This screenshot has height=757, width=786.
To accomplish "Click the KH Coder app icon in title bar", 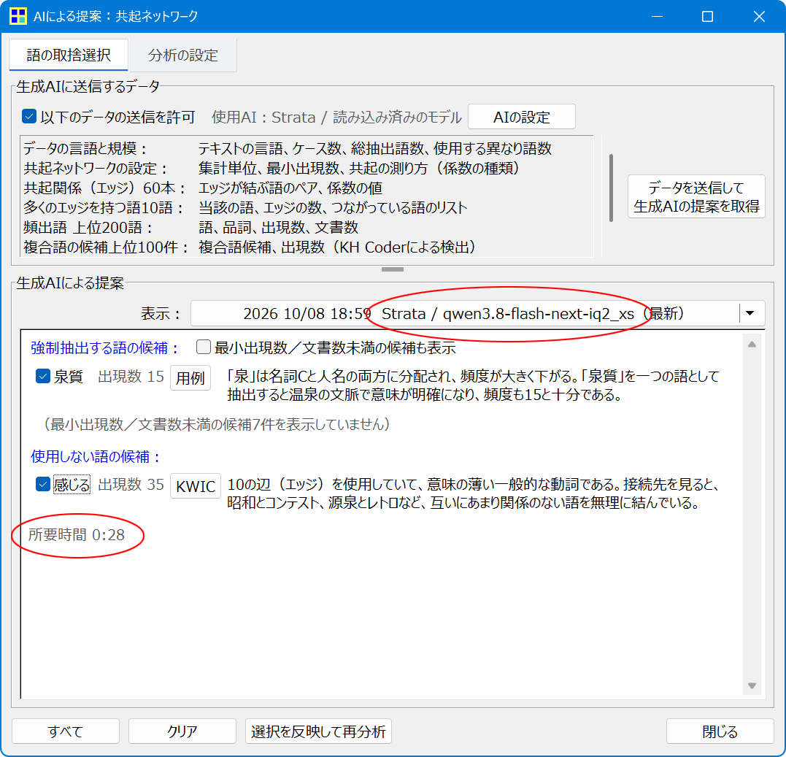I will tap(18, 16).
